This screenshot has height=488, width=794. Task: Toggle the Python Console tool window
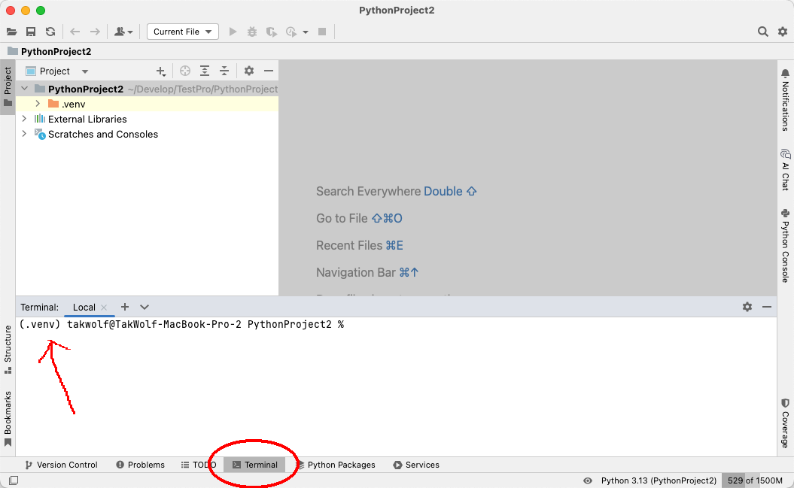pos(786,246)
